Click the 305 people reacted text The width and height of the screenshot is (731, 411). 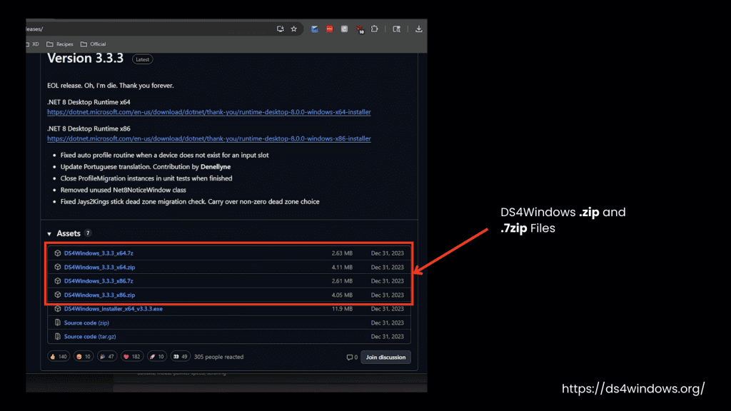click(x=218, y=357)
